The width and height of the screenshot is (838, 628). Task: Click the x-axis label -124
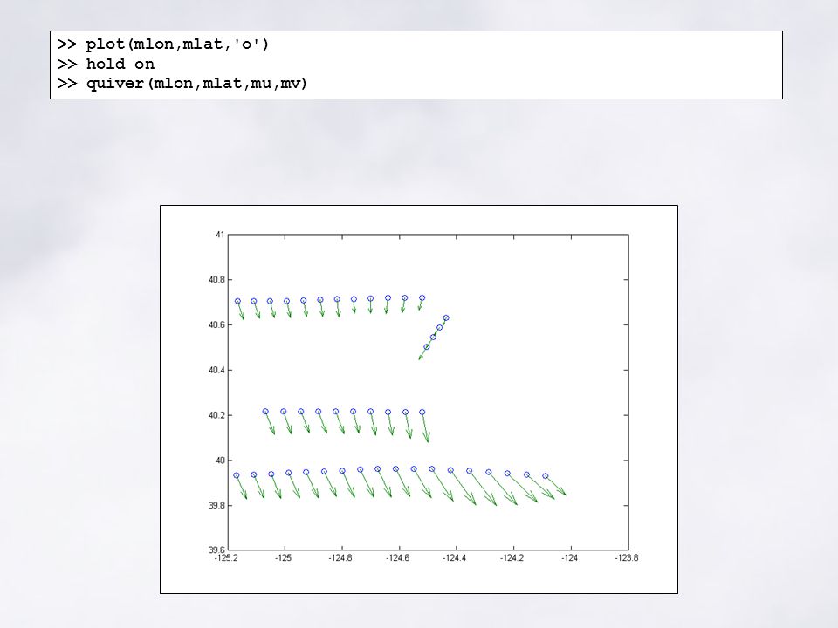pyautogui.click(x=570, y=558)
